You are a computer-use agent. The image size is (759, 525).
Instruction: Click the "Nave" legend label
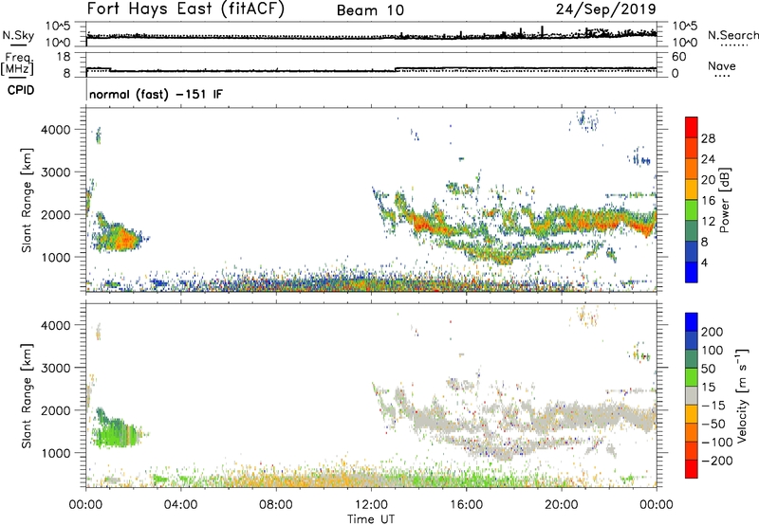721,65
